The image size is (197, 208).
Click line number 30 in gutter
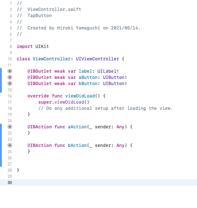tap(10, 183)
